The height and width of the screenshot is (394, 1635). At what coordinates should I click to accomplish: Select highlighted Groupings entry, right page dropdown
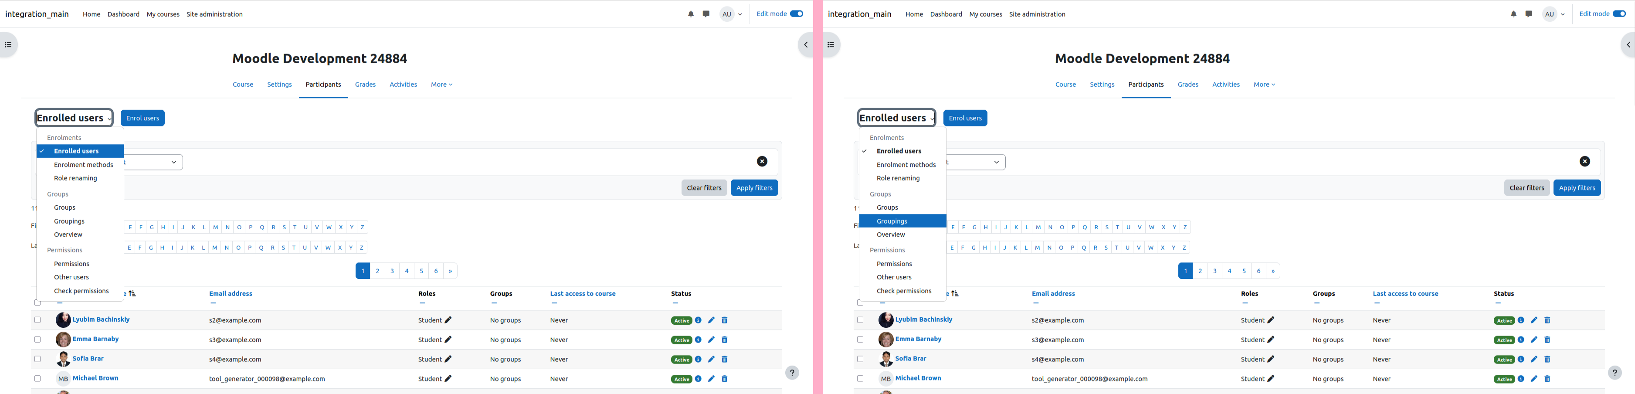coord(902,221)
